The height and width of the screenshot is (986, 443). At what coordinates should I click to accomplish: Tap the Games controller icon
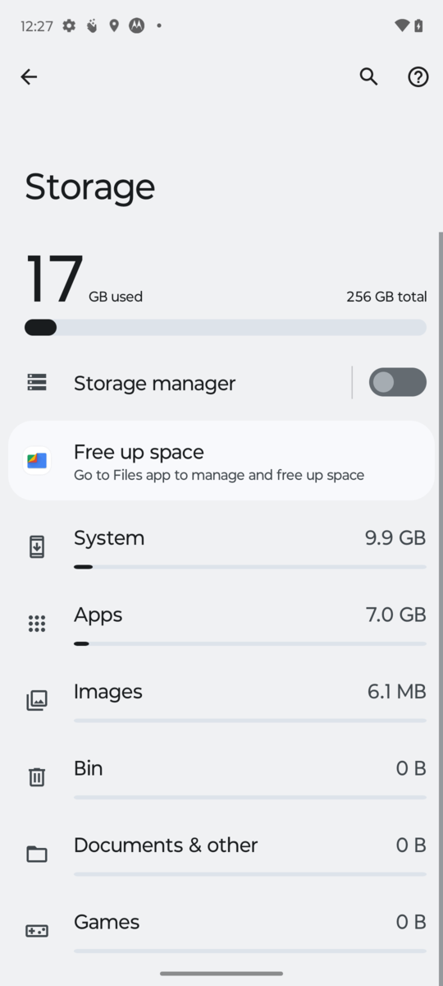37,931
